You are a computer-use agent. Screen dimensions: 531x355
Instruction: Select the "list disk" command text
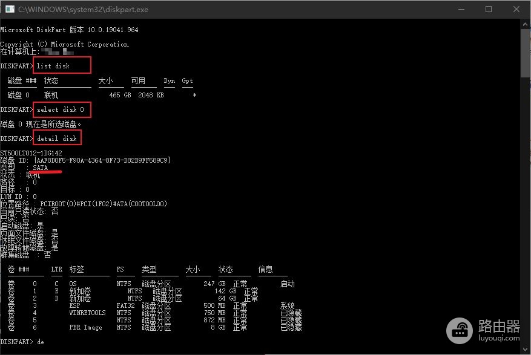[53, 66]
